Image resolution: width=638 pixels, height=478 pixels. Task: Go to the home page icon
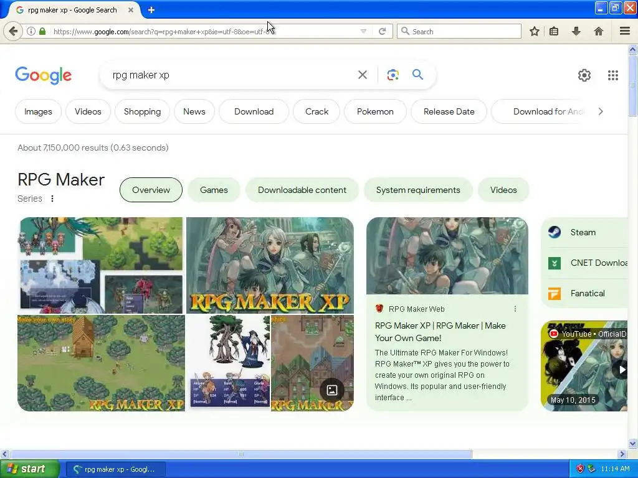tap(599, 31)
